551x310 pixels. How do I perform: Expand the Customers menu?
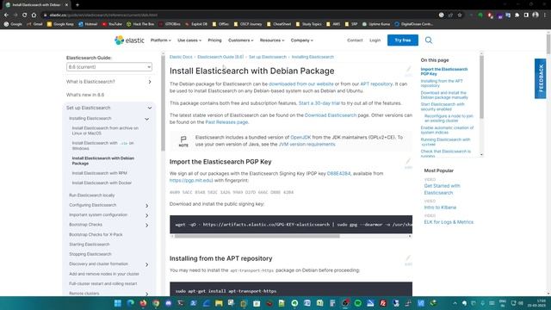pos(240,40)
